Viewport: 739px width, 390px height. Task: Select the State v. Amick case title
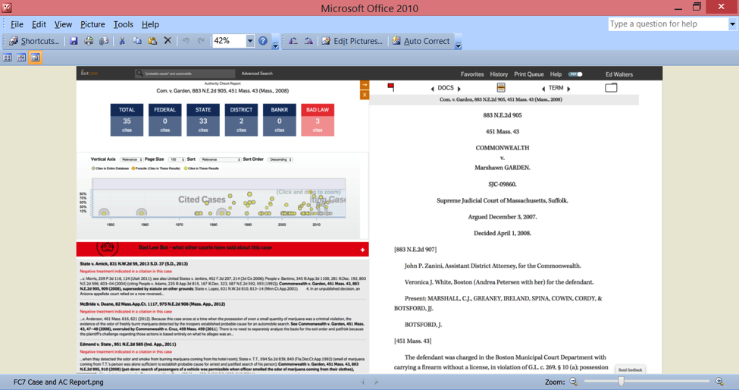pos(134,264)
